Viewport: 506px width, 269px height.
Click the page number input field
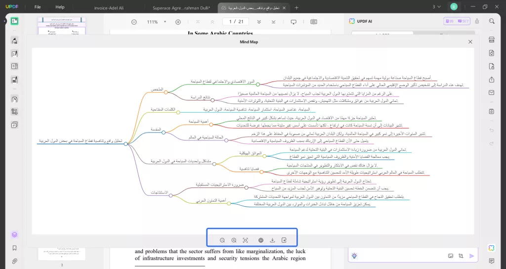pos(230,22)
